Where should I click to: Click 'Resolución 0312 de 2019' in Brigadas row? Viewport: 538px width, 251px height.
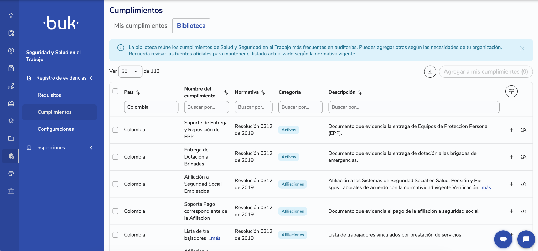pos(254,157)
